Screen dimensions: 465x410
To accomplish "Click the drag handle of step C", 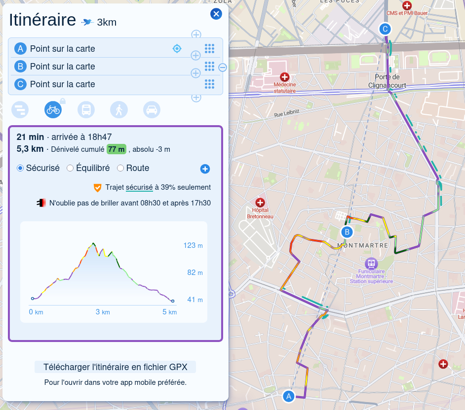I will (209, 84).
